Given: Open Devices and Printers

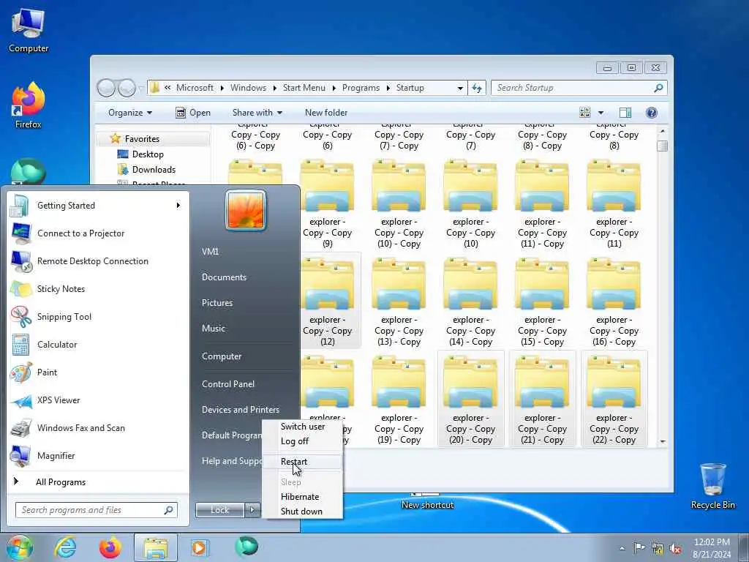Looking at the screenshot, I should [241, 410].
